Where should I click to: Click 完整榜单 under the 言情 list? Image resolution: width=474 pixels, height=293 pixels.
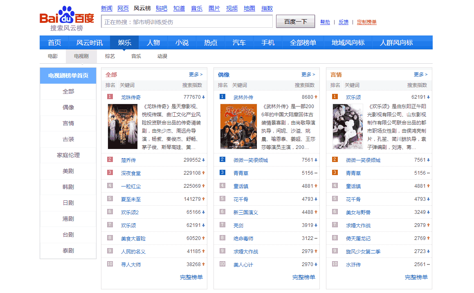click(416, 277)
